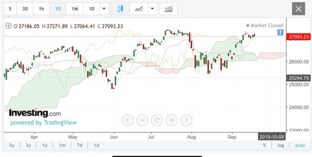The image size is (312, 157).
Task: Zoom in with the plus button
Action: [171, 120]
